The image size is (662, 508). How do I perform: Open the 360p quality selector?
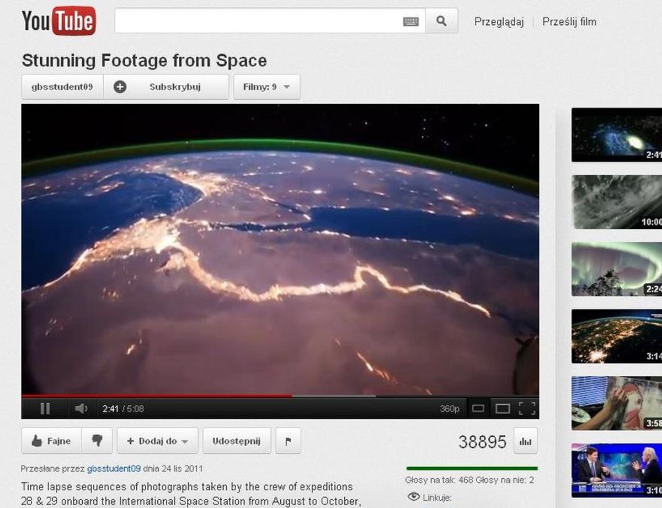pyautogui.click(x=449, y=409)
